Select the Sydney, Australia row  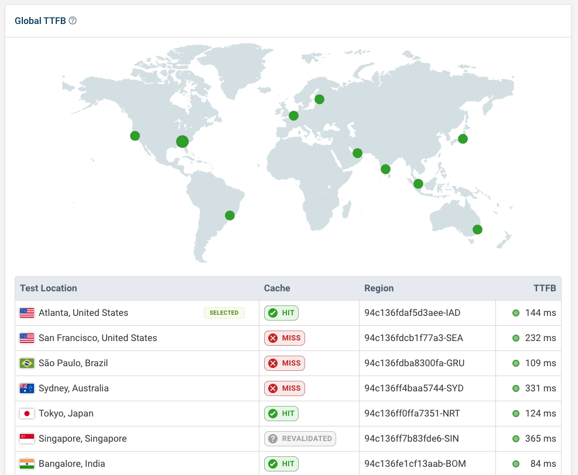tap(288, 388)
